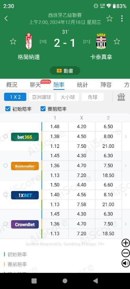The image size is (130, 289).
Task: Open the bookmaker company filter icon
Action: click(x=121, y=97)
